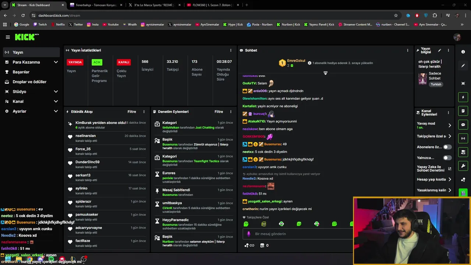Click the KimBurak yeniden abone oldu event

(x=107, y=125)
